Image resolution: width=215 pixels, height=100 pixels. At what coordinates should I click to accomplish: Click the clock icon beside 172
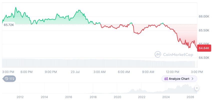tap(6, 79)
